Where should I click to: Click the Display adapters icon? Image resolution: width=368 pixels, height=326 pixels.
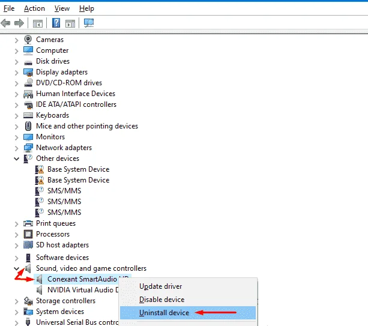pyautogui.click(x=28, y=72)
